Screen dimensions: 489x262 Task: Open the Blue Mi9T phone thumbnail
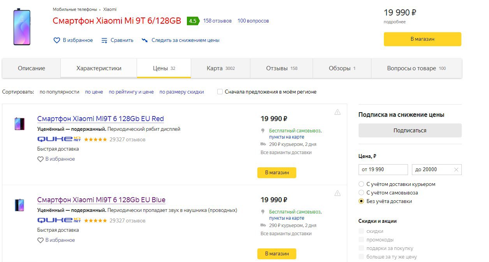[x=19, y=205]
